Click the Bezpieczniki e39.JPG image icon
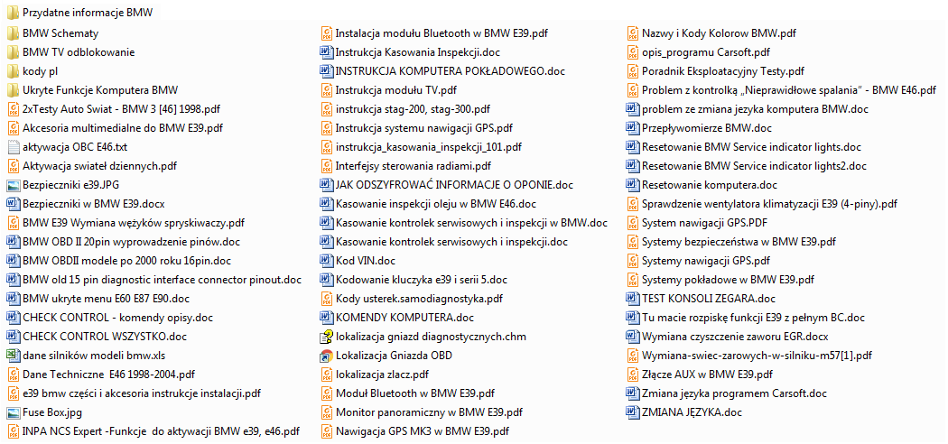Screen dimensions: 948x444 pyautogui.click(x=13, y=185)
